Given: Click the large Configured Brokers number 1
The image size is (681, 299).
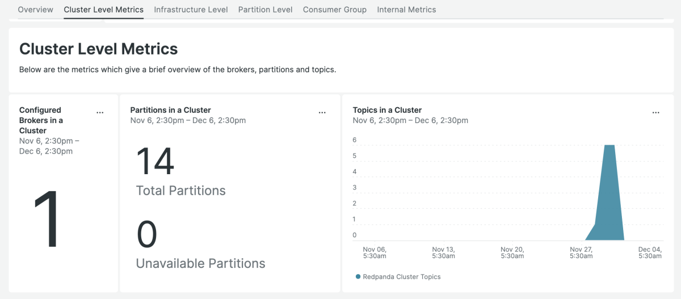Looking at the screenshot, I should pyautogui.click(x=54, y=220).
